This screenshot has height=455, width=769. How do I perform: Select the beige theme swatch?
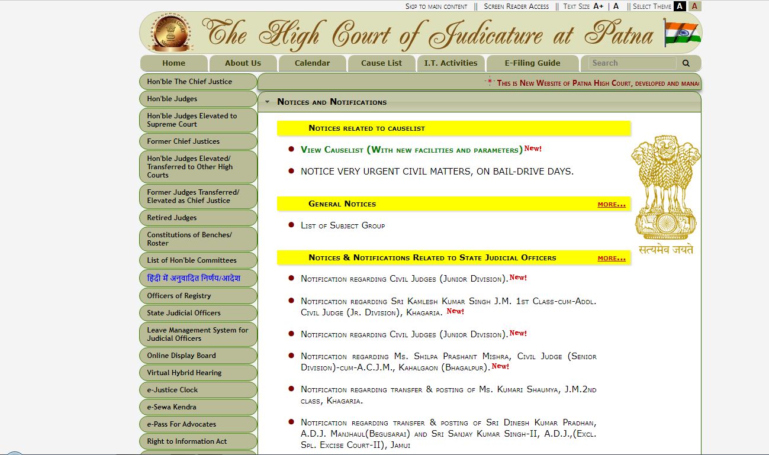pos(695,6)
